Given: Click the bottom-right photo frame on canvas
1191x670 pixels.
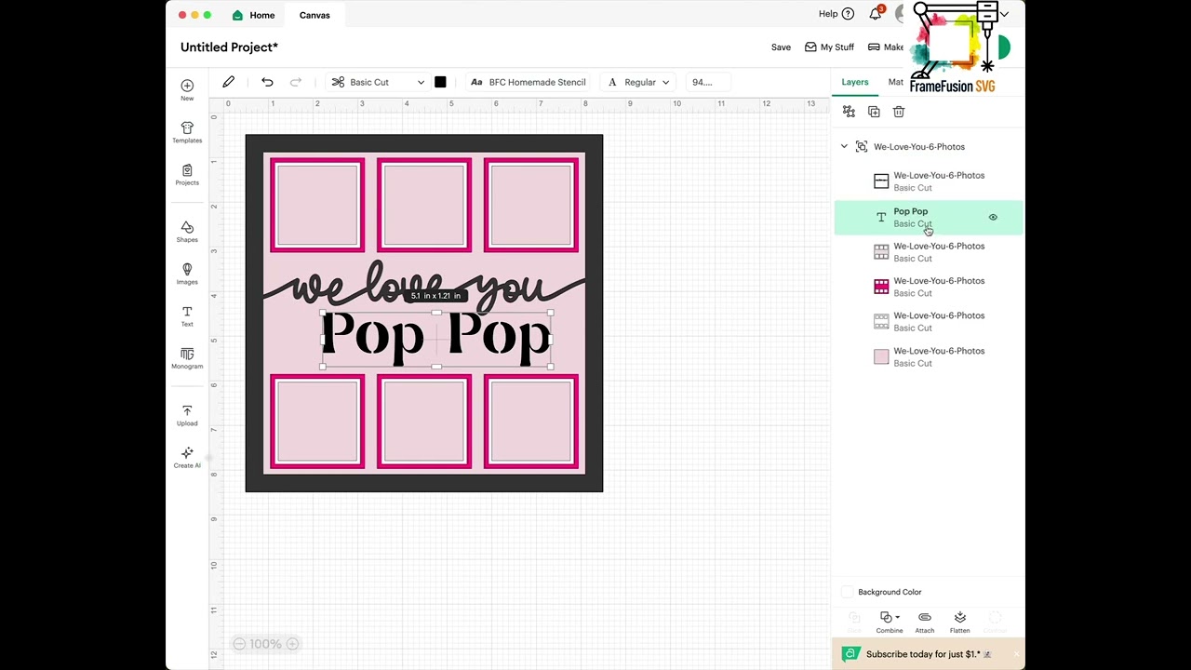Looking at the screenshot, I should point(531,422).
